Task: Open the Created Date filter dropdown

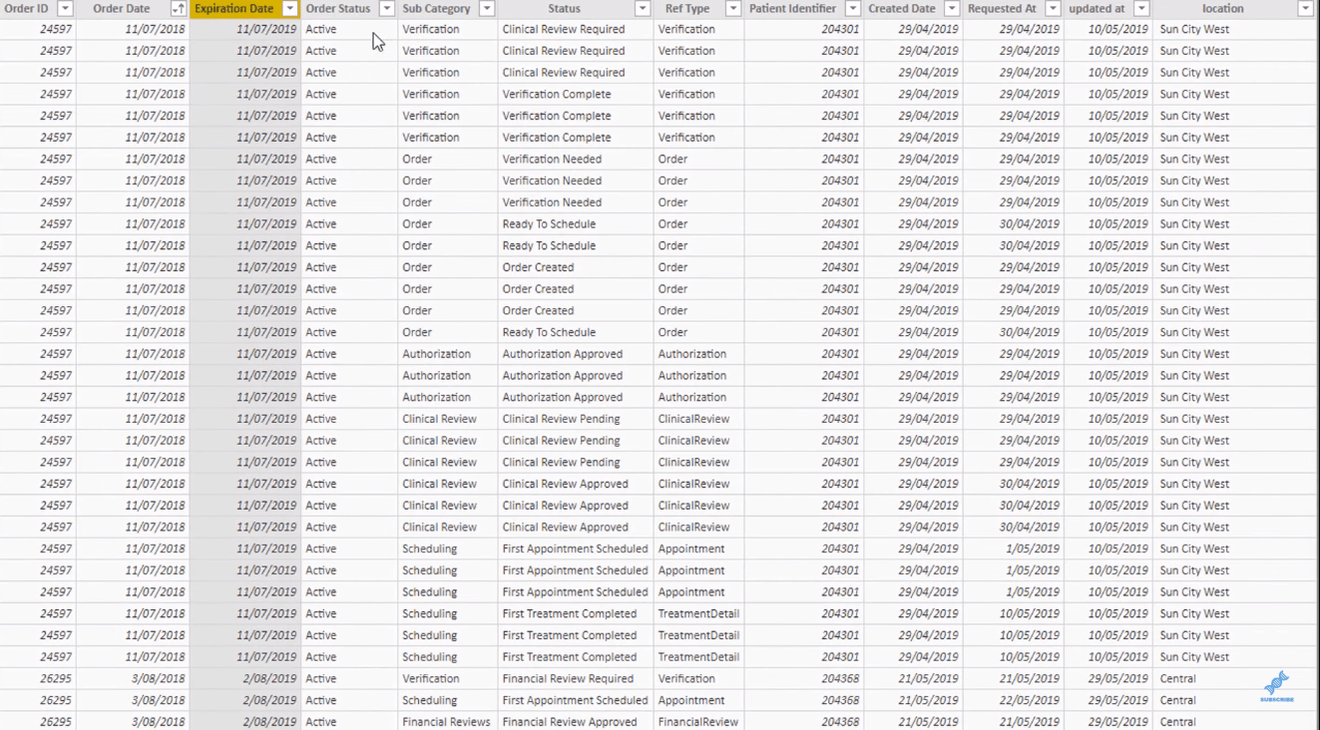Action: (x=951, y=9)
